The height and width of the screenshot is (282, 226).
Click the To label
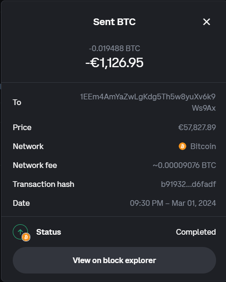tap(17, 102)
